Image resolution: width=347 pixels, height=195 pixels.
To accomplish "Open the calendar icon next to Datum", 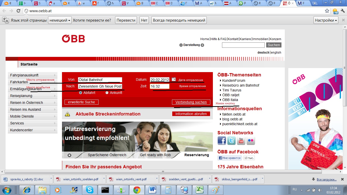I will tap(174, 79).
